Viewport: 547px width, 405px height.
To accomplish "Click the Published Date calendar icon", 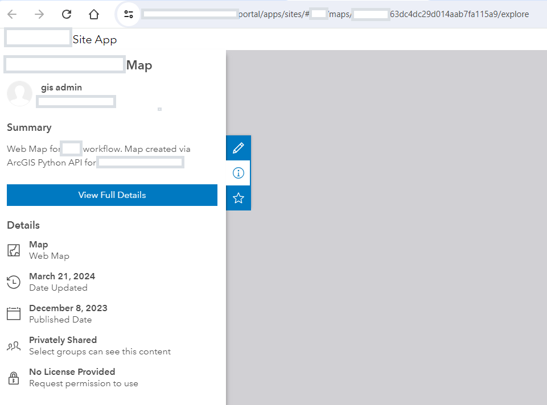I will 14,313.
